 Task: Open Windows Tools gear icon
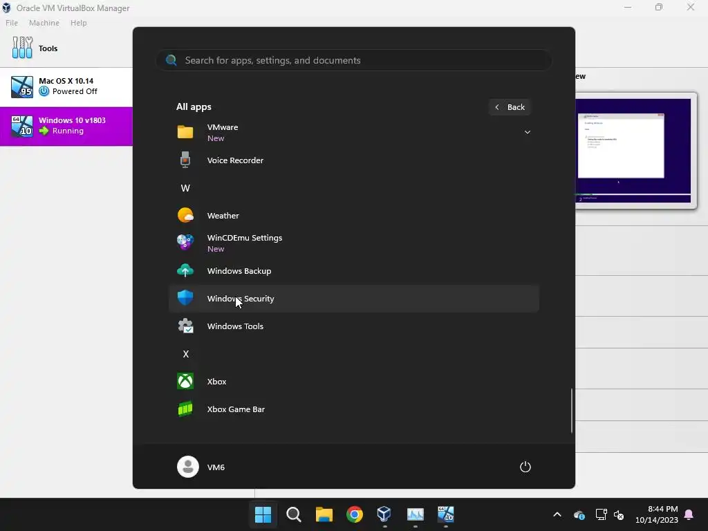pos(185,326)
